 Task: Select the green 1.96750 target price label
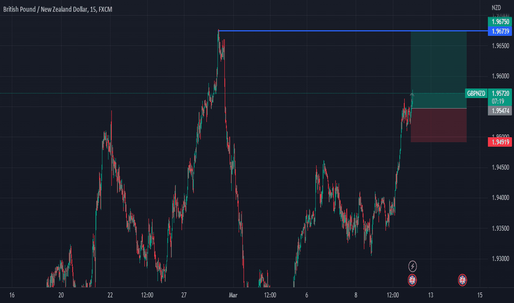[500, 21]
